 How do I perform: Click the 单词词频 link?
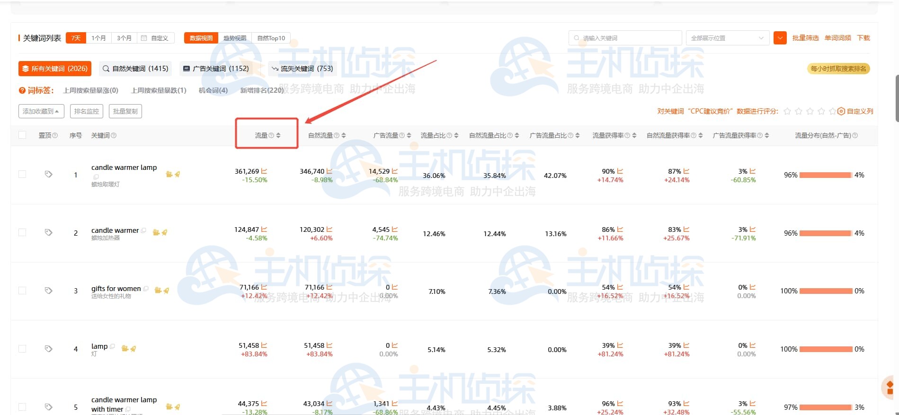tap(837, 38)
